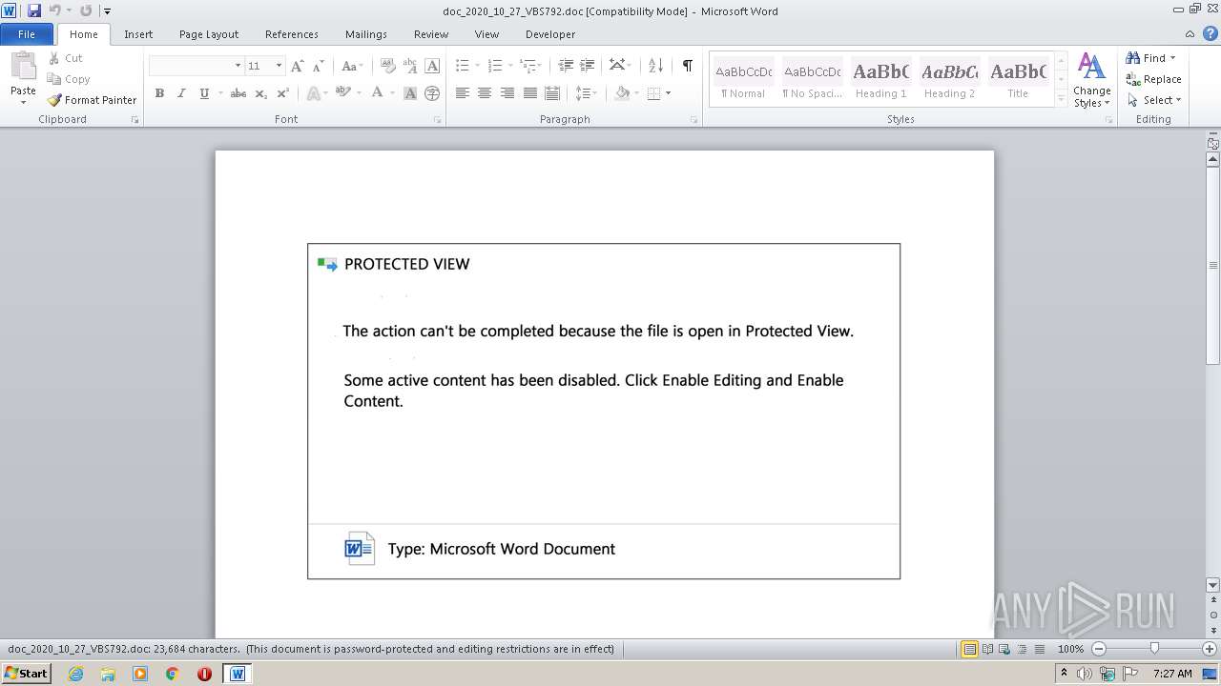Apply the No Spacing style
Viewport: 1221px width, 686px height.
812,80
